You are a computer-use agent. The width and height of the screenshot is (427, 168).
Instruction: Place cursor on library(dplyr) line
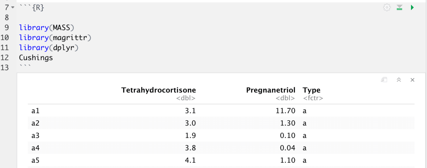point(48,47)
